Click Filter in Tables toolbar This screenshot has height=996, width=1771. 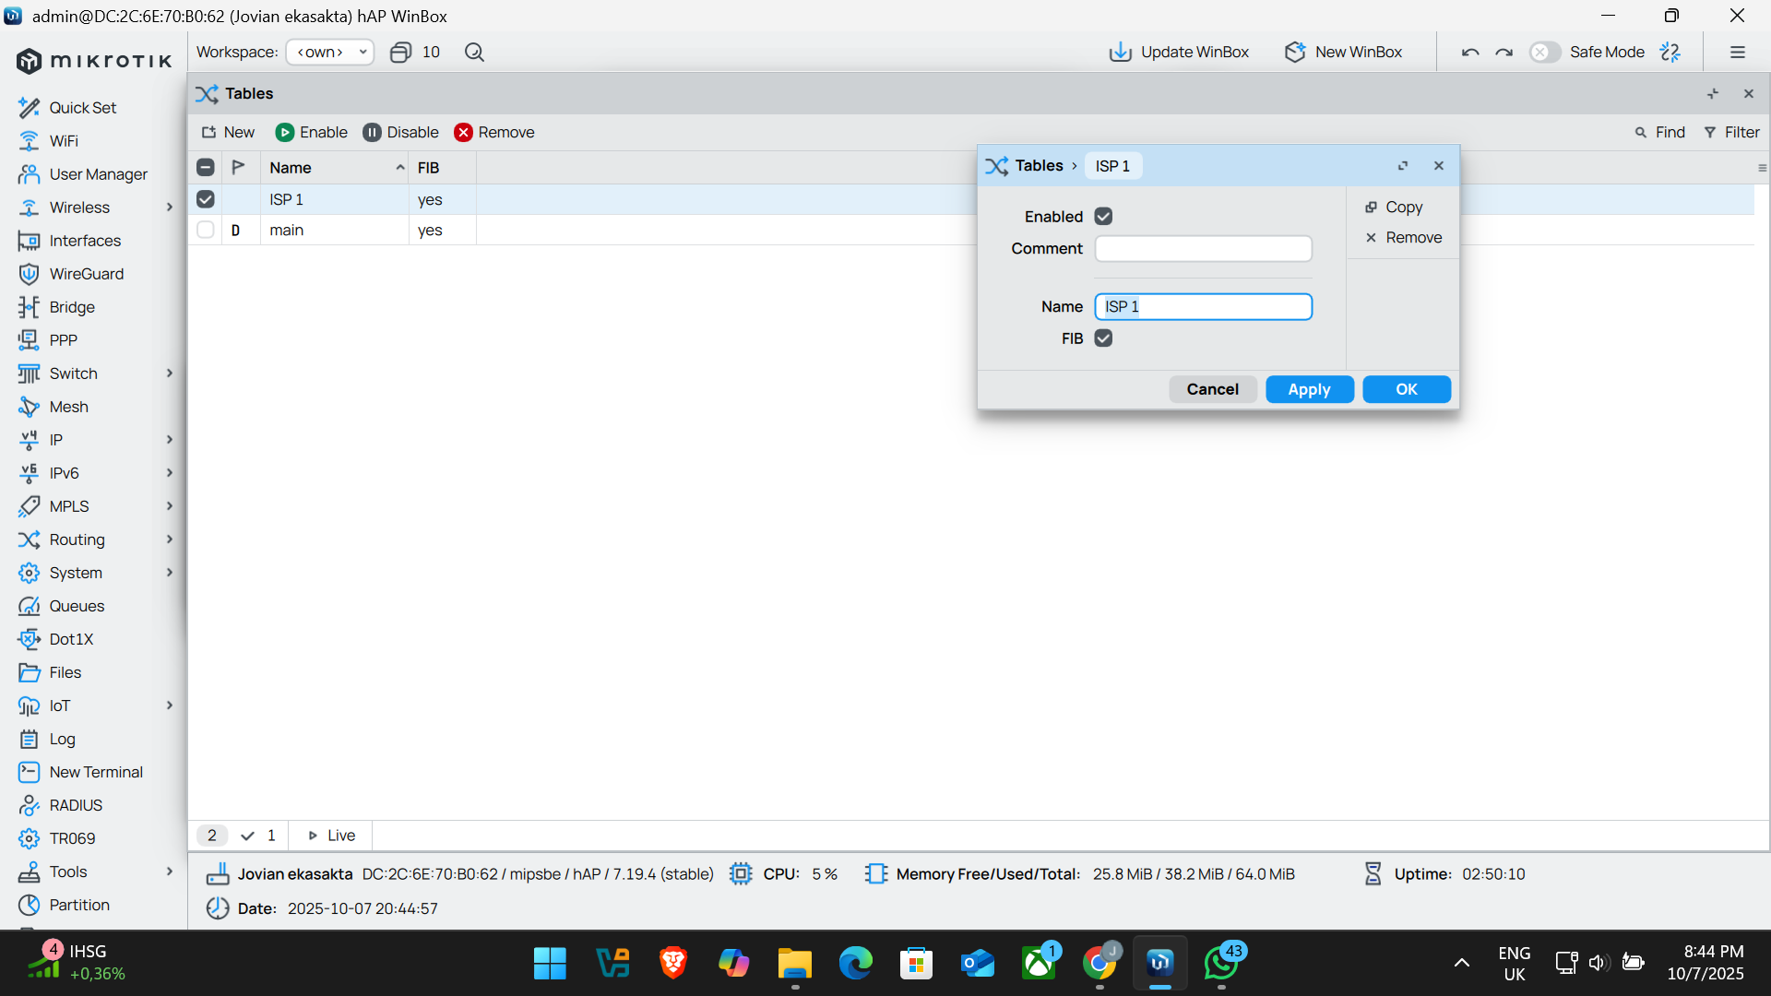1732,133
